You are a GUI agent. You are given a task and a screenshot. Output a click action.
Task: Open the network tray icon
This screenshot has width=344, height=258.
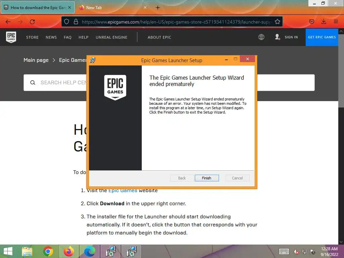tap(304, 252)
